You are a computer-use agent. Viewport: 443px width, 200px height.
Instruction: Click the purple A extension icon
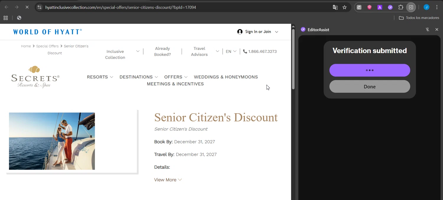point(380,7)
